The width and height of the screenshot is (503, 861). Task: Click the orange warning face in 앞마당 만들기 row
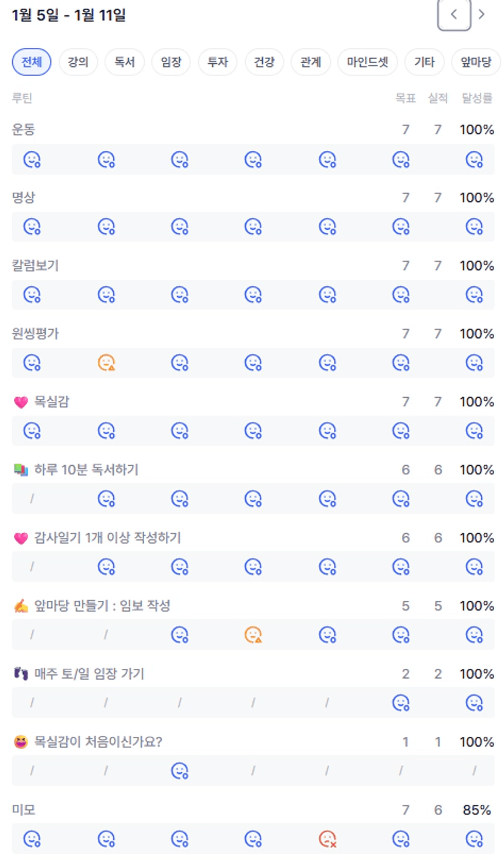pos(253,635)
